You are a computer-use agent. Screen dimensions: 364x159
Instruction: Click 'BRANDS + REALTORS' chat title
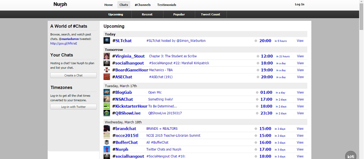(x=162, y=128)
